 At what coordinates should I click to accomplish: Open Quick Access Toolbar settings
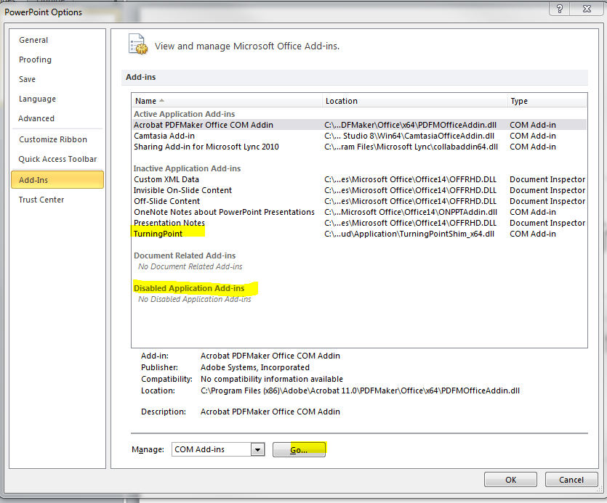(57, 159)
